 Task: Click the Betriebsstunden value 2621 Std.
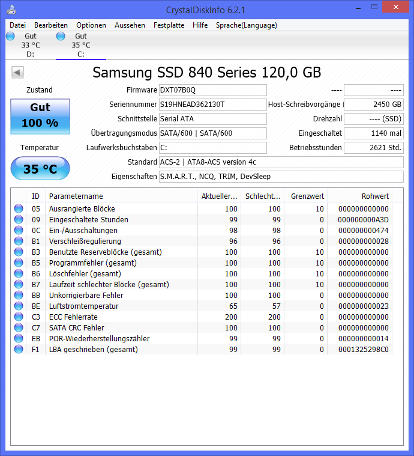[374, 148]
